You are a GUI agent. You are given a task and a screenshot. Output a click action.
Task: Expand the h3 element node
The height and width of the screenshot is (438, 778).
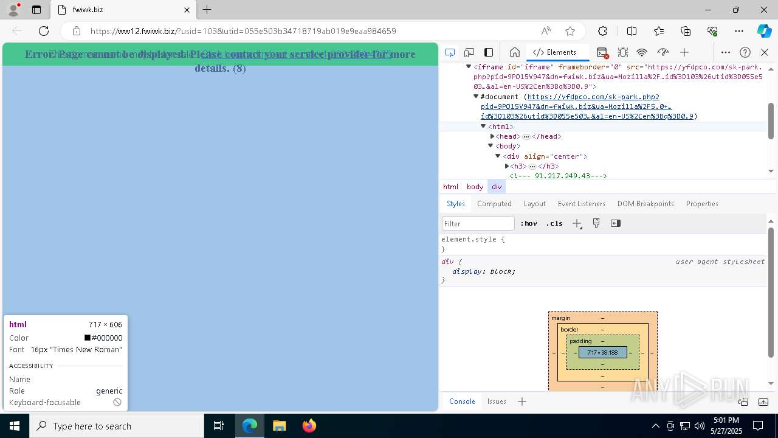point(507,166)
